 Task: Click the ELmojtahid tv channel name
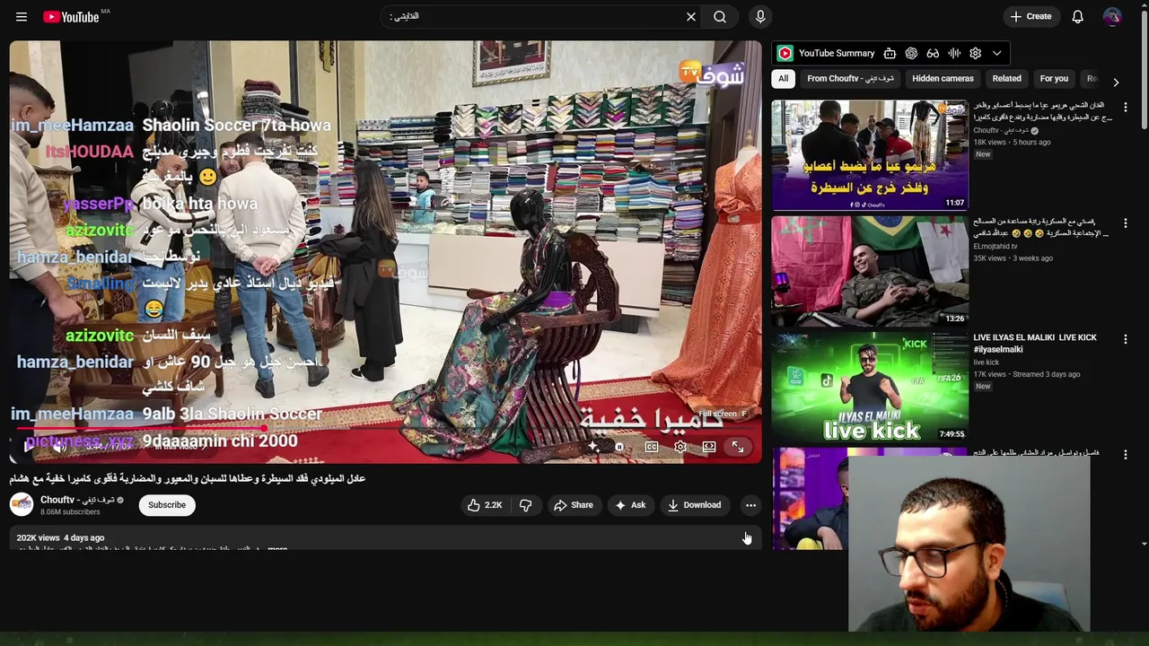click(996, 246)
